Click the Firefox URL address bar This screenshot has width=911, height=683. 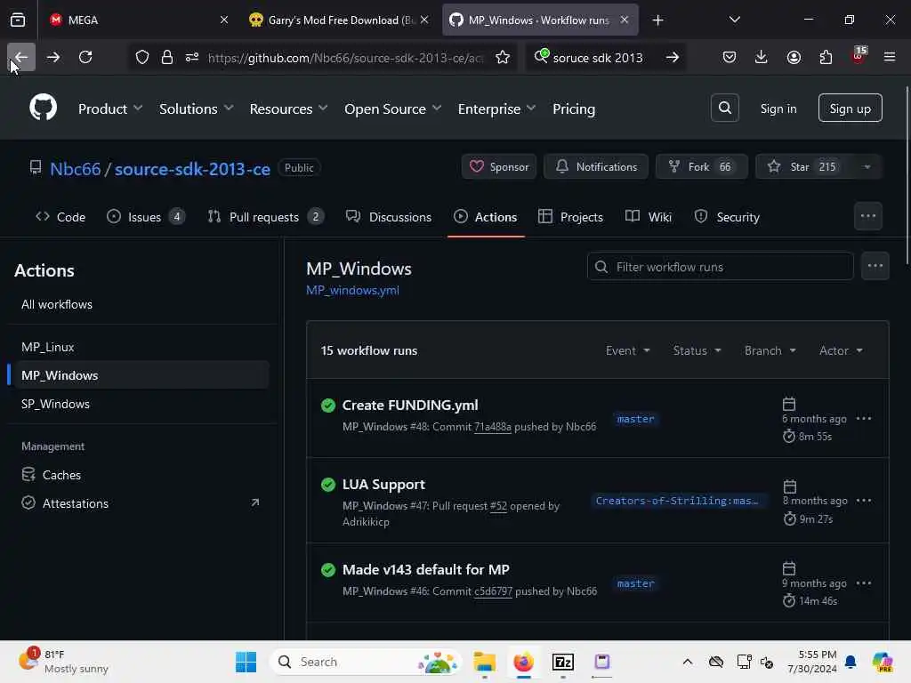pos(345,58)
